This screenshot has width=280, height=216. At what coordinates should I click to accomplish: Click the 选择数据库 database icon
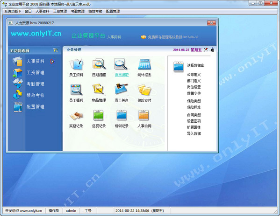pos(179,67)
